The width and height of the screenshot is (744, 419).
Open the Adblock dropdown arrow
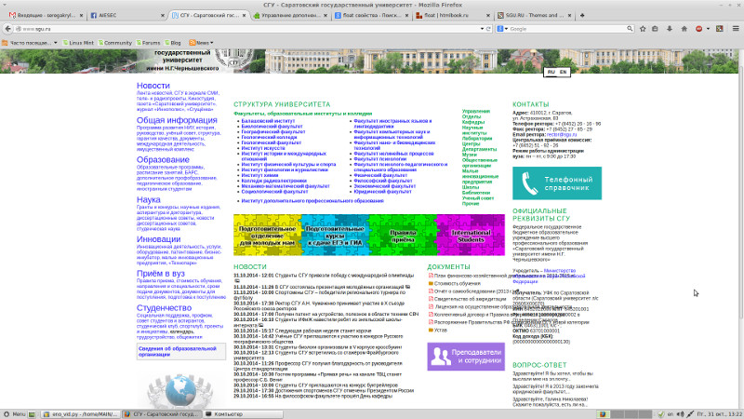tap(708, 29)
